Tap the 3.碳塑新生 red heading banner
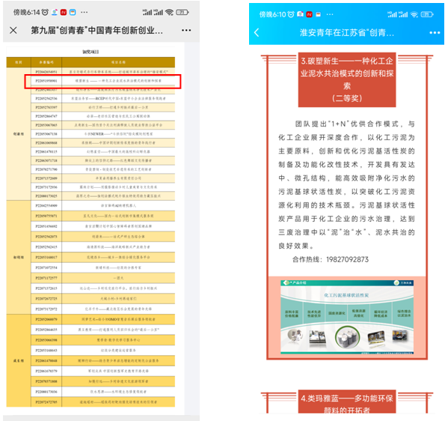The width and height of the screenshot is (445, 421). pos(347,79)
